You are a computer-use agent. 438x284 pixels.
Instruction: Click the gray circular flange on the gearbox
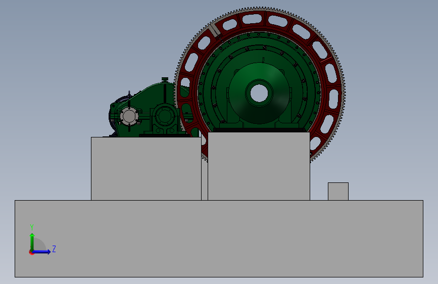point(129,116)
